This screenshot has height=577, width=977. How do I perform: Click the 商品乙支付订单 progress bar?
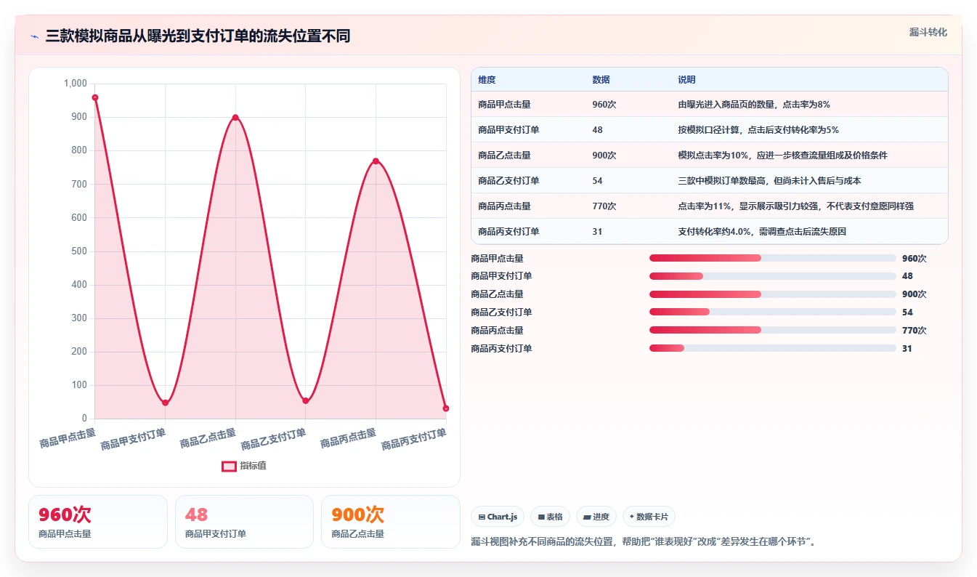pyautogui.click(x=772, y=312)
